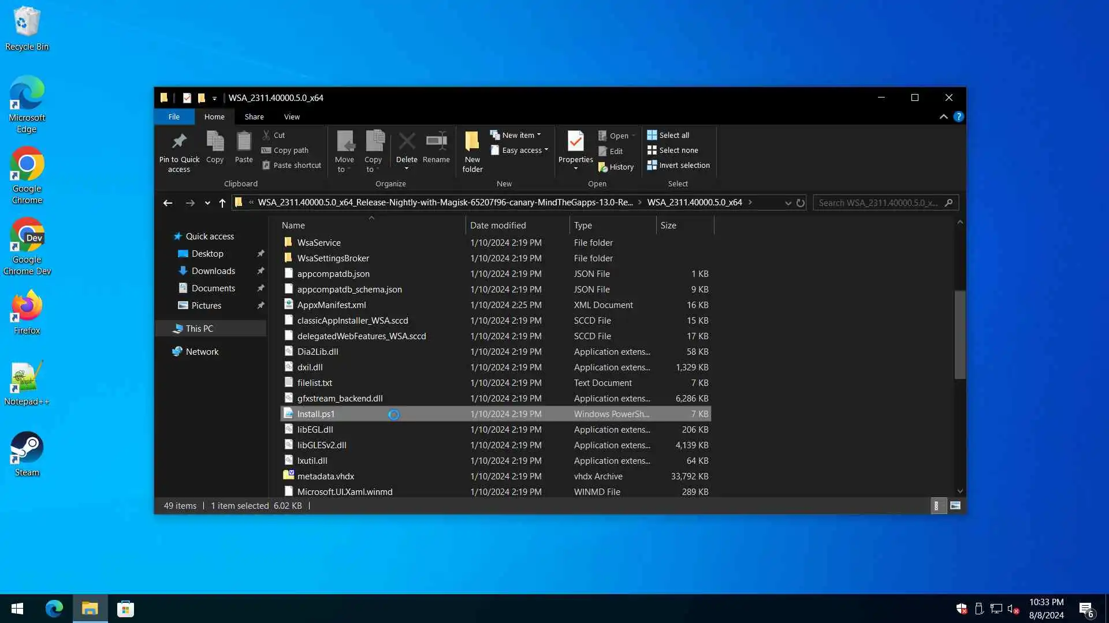Open address bar history dropdown

coord(788,203)
